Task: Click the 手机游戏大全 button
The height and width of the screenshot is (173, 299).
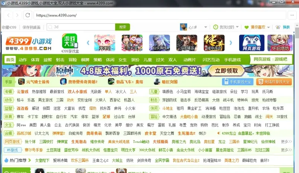Action: pyautogui.click(x=238, y=82)
